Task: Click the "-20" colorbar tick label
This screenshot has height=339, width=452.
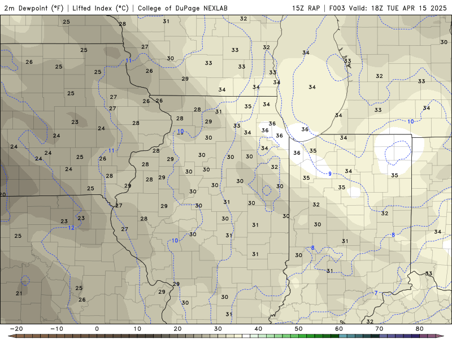Action: click(x=16, y=329)
